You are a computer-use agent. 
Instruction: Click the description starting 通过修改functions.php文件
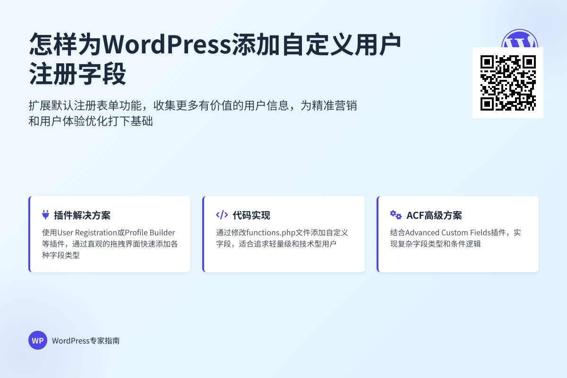tap(282, 238)
